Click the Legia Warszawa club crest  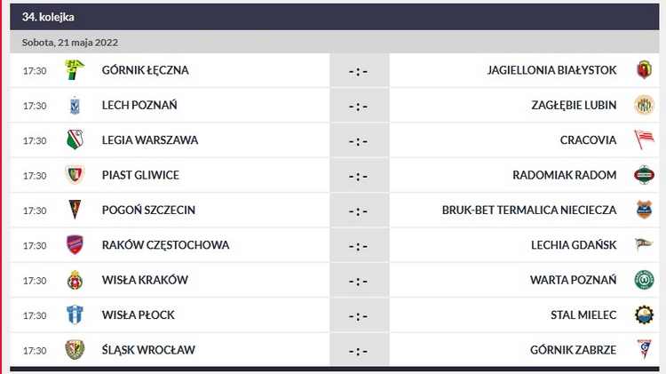point(75,140)
